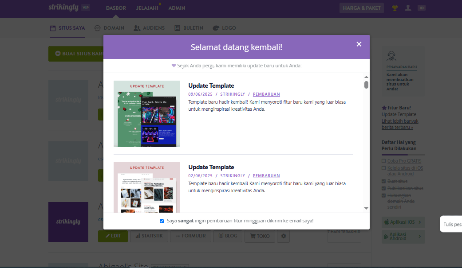Click the VIP badge
This screenshot has width=462, height=268.
coord(86,8)
